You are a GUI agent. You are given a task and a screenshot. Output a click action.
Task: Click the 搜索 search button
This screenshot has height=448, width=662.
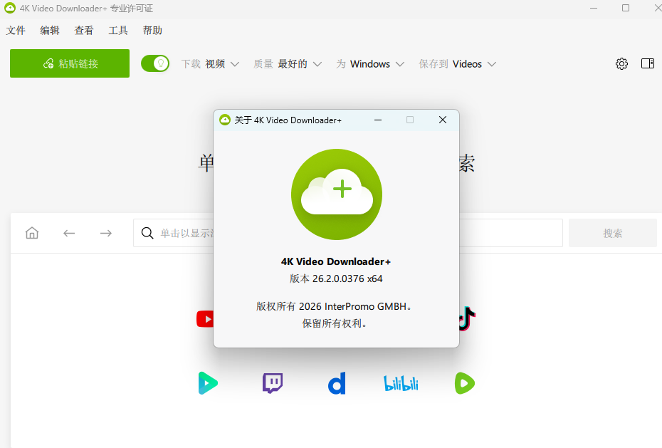[x=613, y=233]
